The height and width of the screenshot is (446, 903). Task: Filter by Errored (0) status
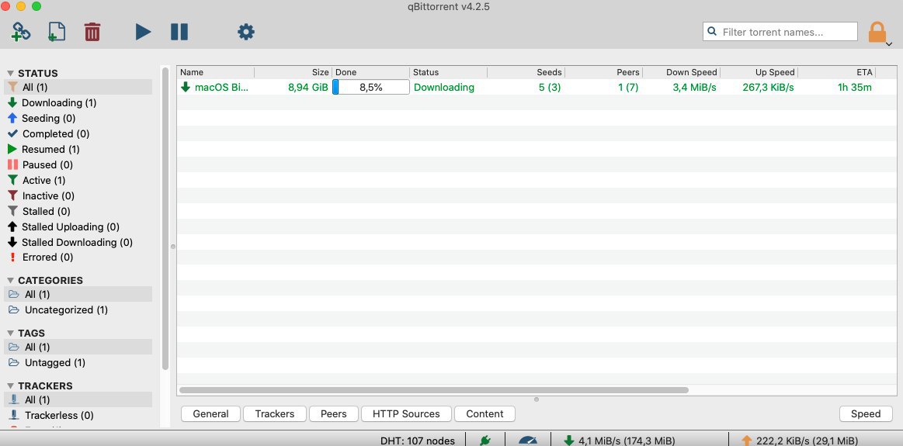click(x=78, y=258)
